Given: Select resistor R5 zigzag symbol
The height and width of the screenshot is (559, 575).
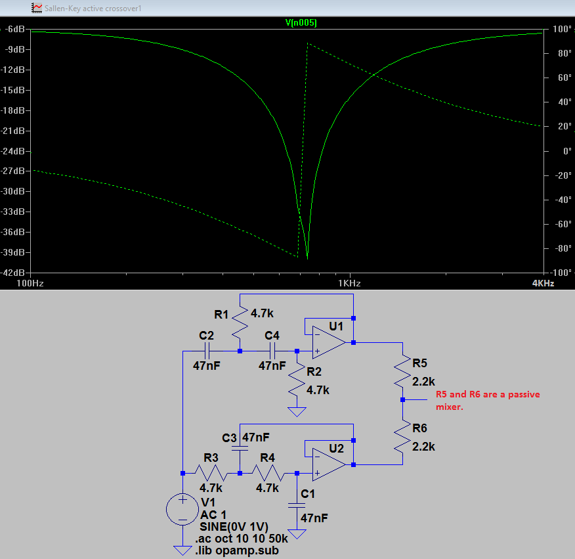Looking at the screenshot, I should tap(402, 370).
